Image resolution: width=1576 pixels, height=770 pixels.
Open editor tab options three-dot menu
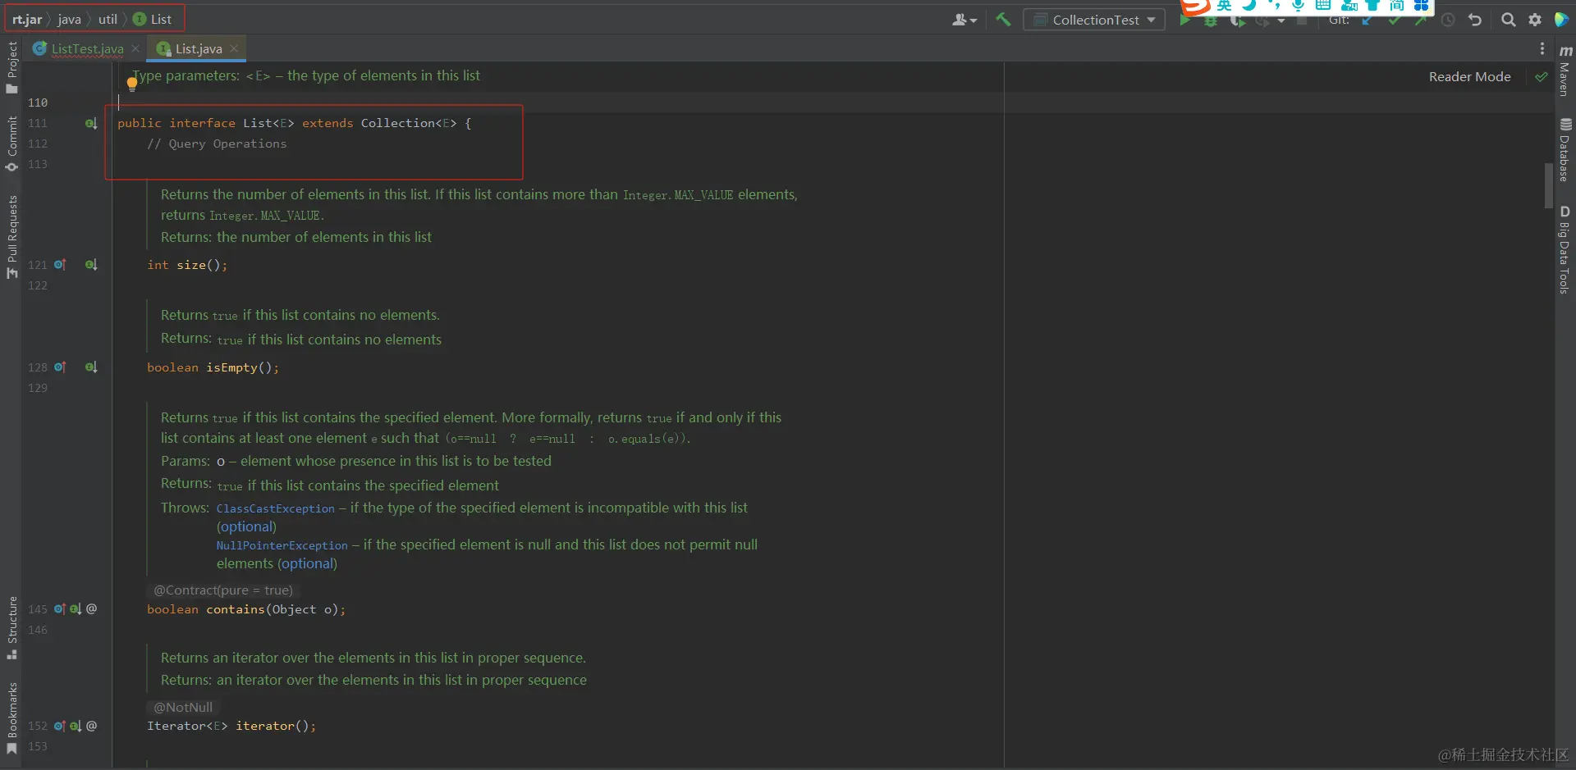tap(1542, 49)
